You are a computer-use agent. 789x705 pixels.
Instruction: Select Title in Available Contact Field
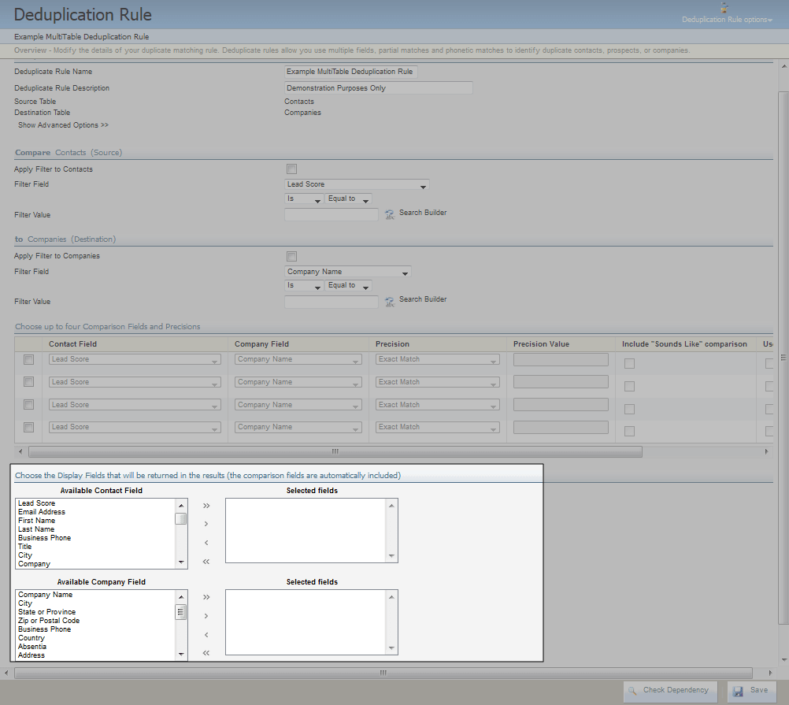pyautogui.click(x=24, y=547)
